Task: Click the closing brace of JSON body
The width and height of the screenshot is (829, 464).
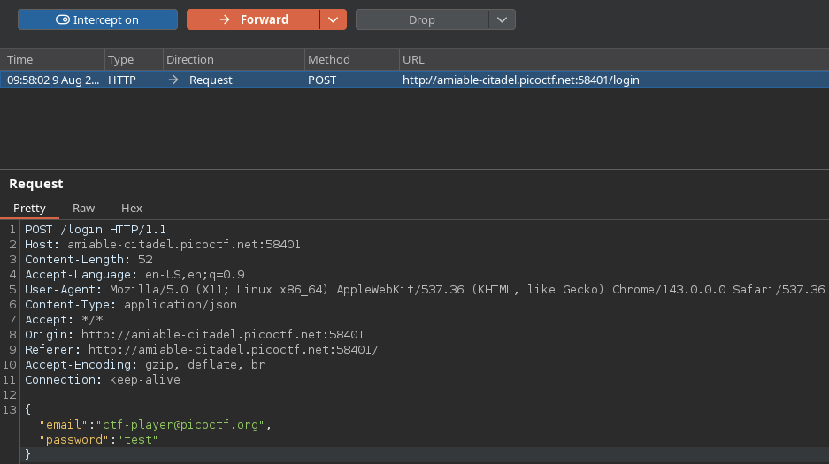Action: tap(28, 454)
